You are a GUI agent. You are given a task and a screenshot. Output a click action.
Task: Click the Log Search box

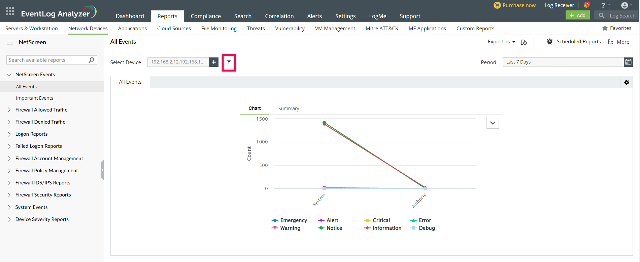pos(616,15)
